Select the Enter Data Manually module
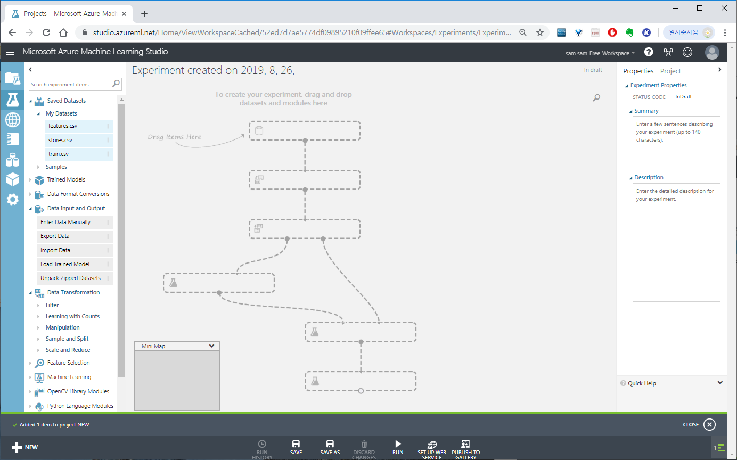This screenshot has height=460, width=737. click(75, 222)
